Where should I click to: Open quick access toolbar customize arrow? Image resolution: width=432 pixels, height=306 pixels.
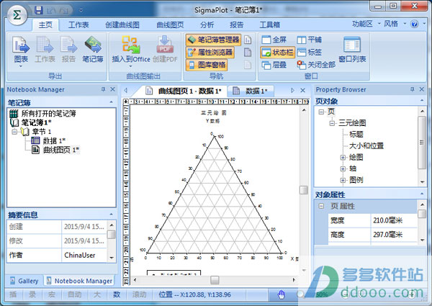coord(81,11)
